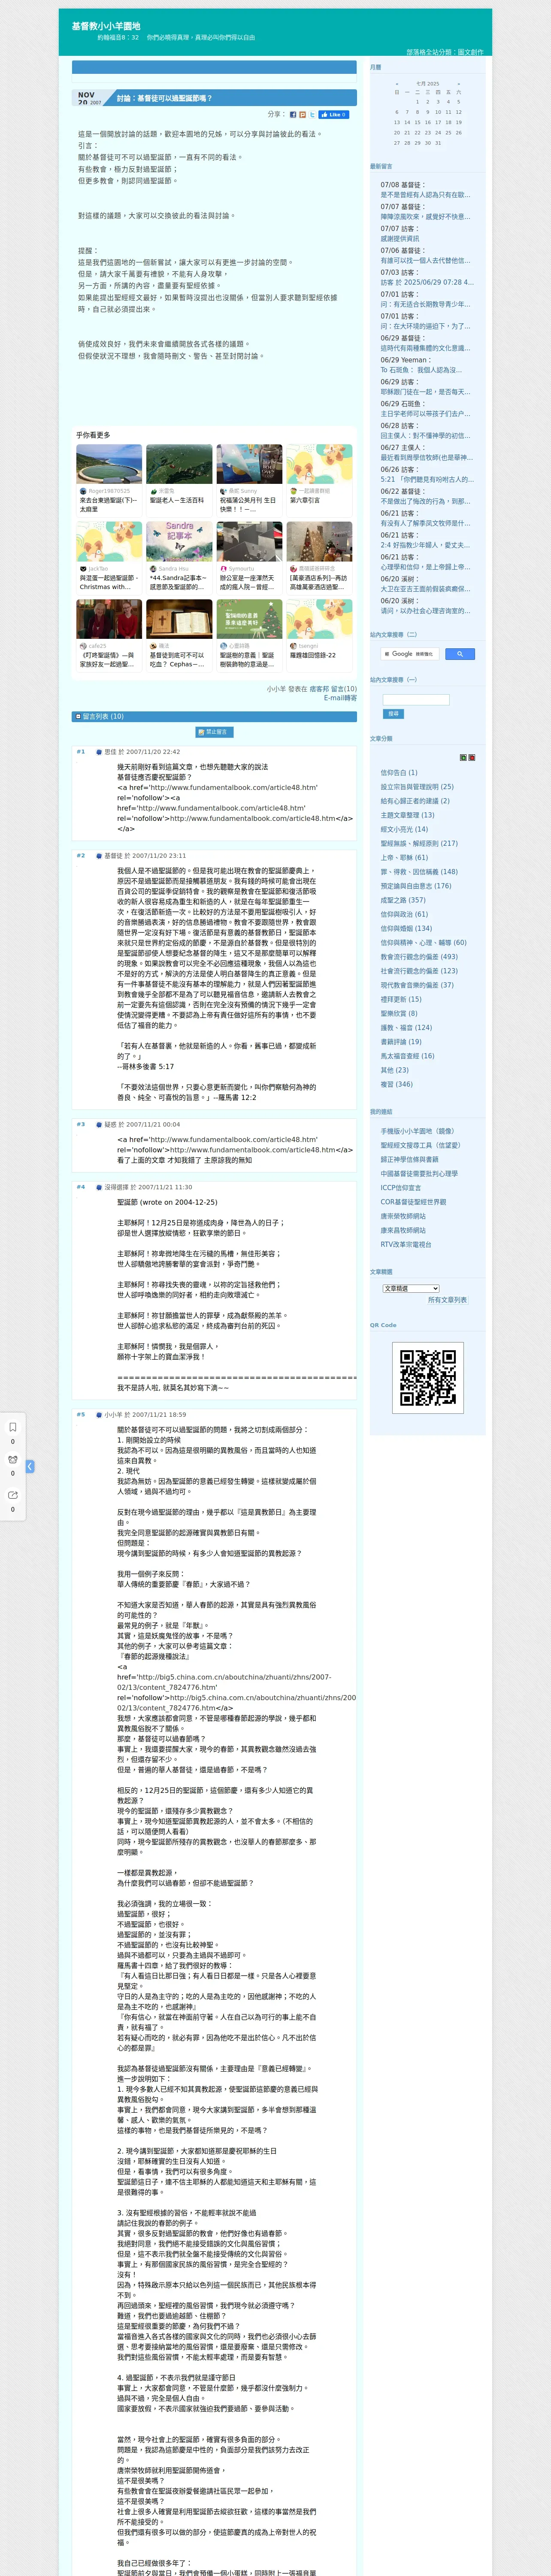Click the avatar icon of commenter 沒得選擇

tap(100, 1187)
